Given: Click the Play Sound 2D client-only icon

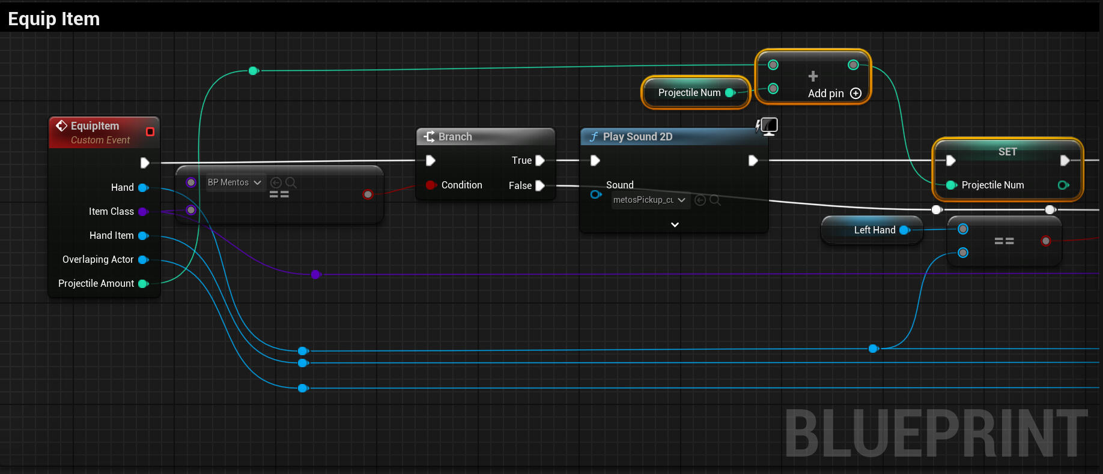Looking at the screenshot, I should click(x=767, y=126).
